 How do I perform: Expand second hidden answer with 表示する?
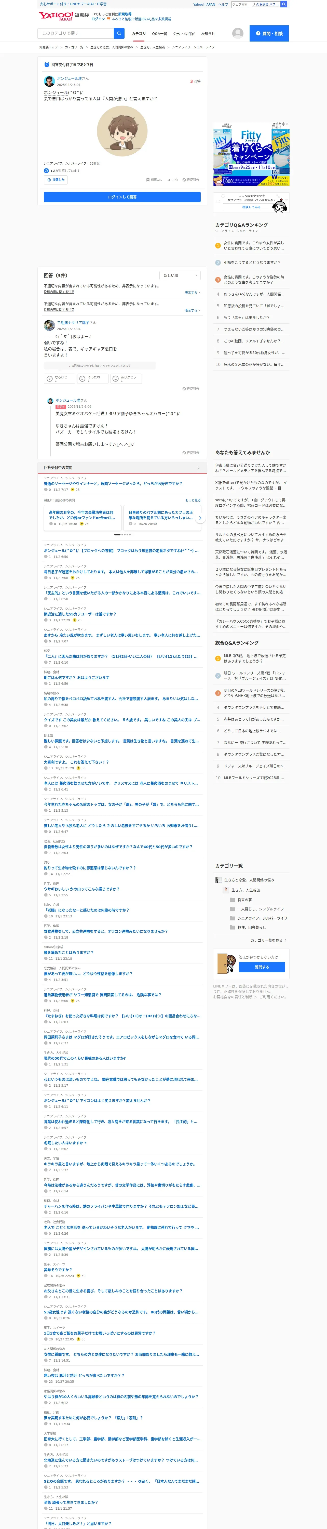192,310
